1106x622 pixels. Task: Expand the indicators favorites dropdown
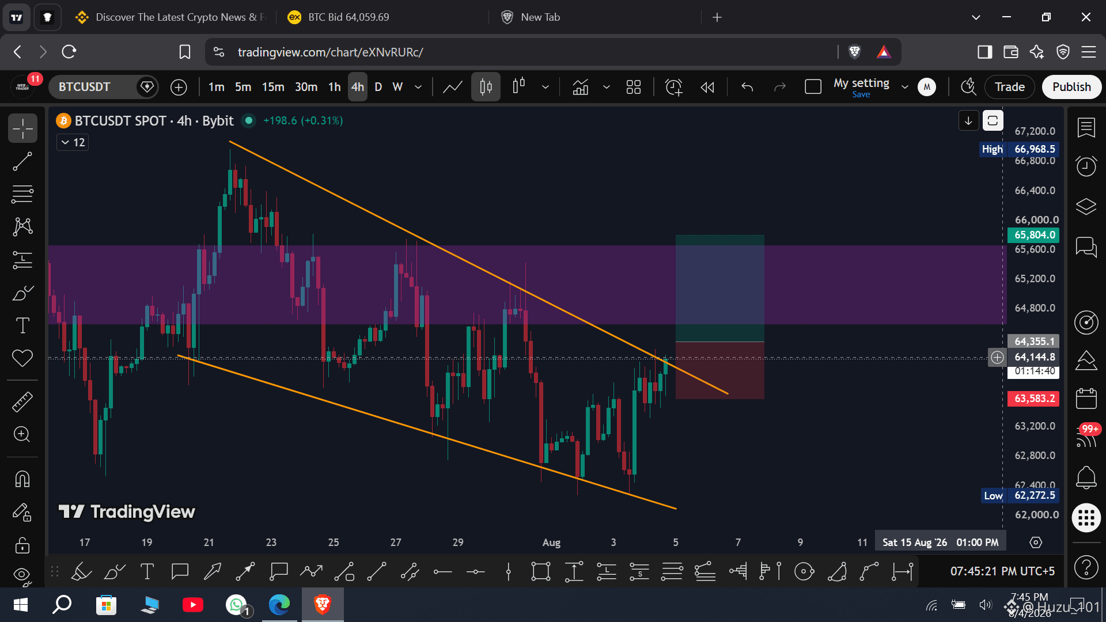pyautogui.click(x=606, y=87)
